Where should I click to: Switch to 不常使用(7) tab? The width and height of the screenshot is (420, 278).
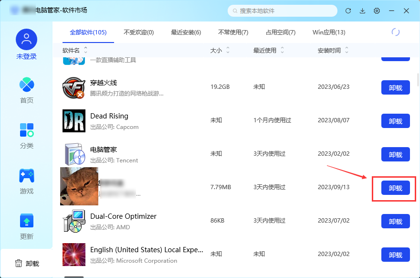coord(233,32)
